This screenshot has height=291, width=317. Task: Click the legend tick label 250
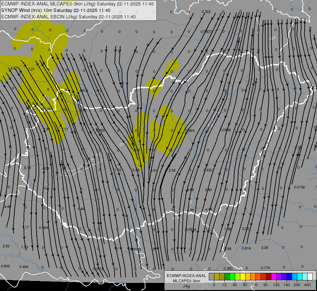(297, 285)
